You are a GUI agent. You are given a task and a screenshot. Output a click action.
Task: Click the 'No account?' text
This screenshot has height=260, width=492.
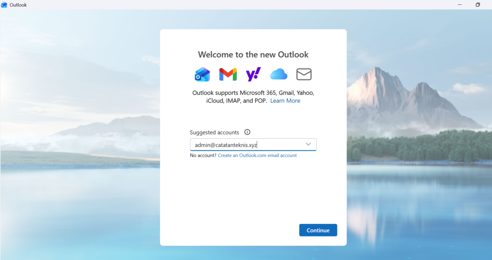click(x=203, y=155)
